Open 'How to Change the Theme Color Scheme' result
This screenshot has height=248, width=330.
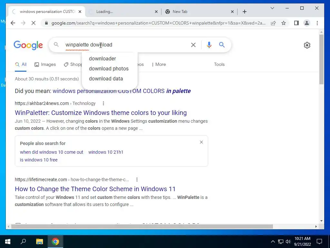coord(95,189)
